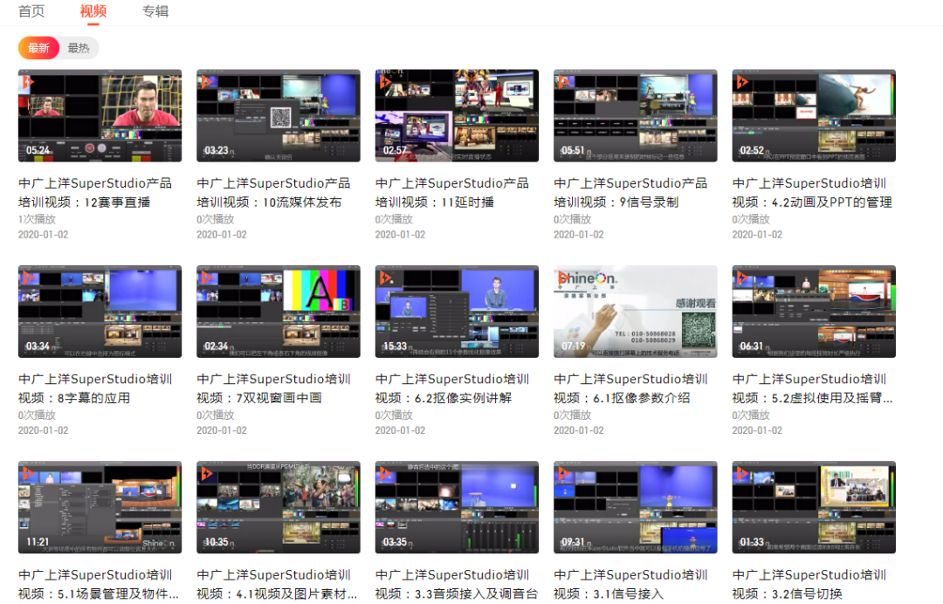Click 07:19 duration on 6.1抠像参数介绍 thumbnail

pos(573,347)
